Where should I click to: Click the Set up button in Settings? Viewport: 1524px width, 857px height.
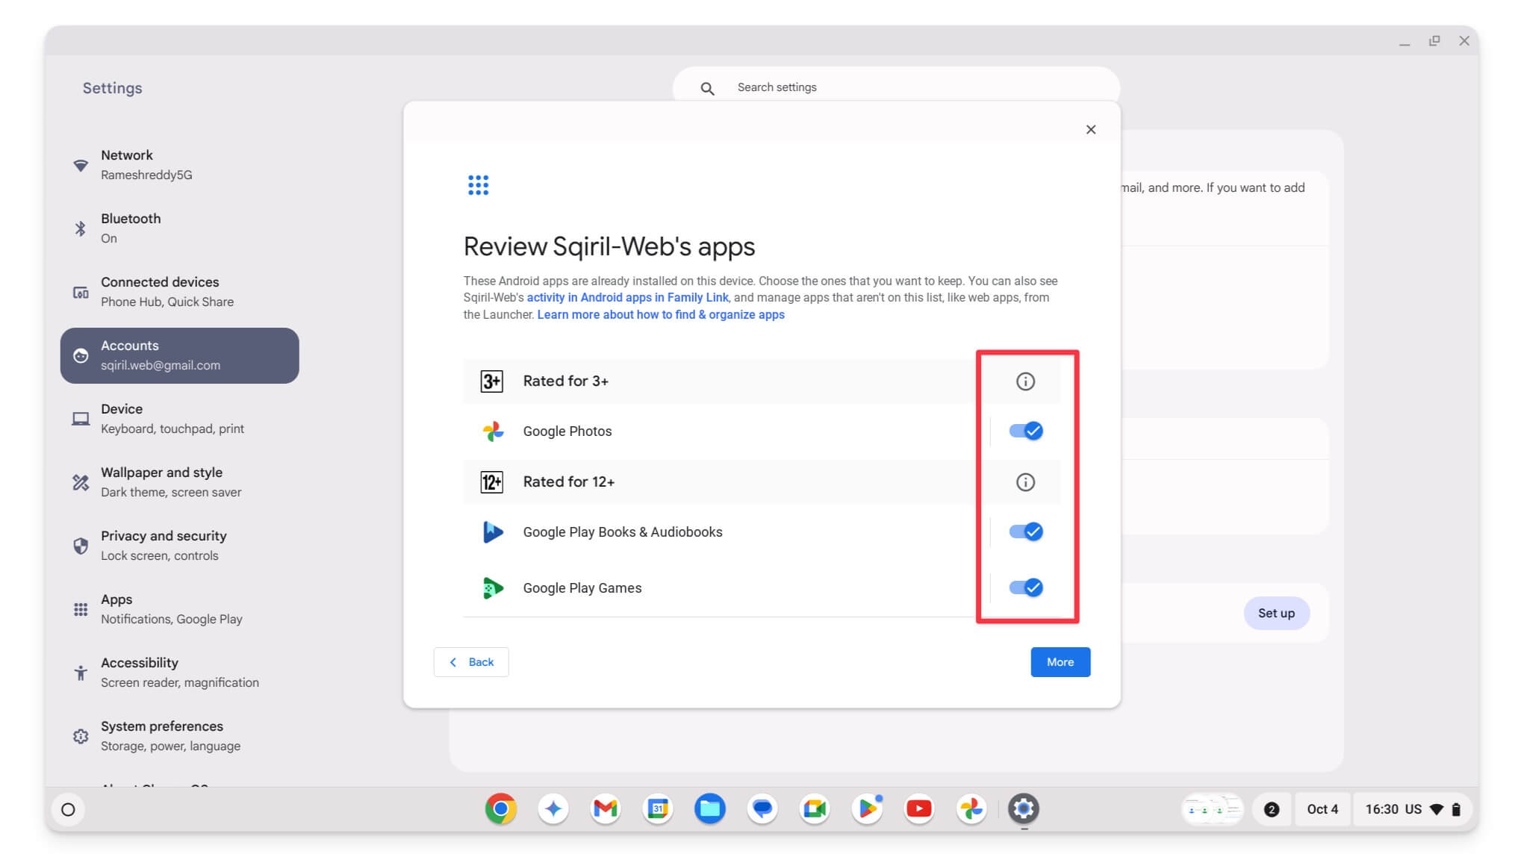(x=1276, y=613)
